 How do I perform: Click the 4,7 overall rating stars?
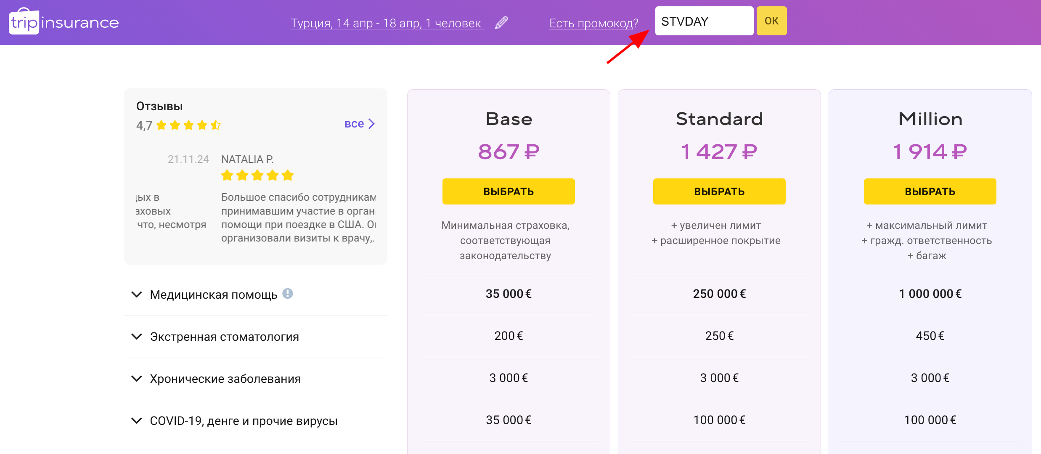click(x=188, y=125)
